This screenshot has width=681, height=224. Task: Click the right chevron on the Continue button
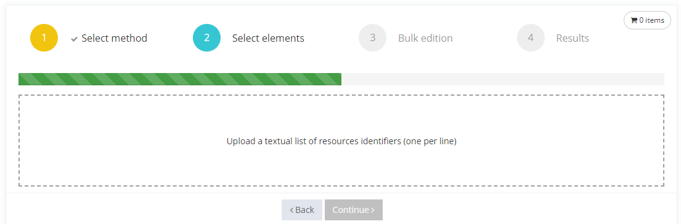(x=373, y=210)
